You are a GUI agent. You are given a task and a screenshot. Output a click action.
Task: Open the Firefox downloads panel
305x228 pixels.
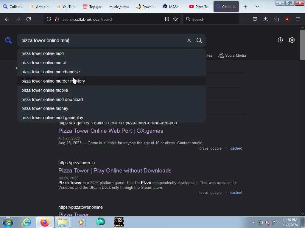click(x=265, y=19)
